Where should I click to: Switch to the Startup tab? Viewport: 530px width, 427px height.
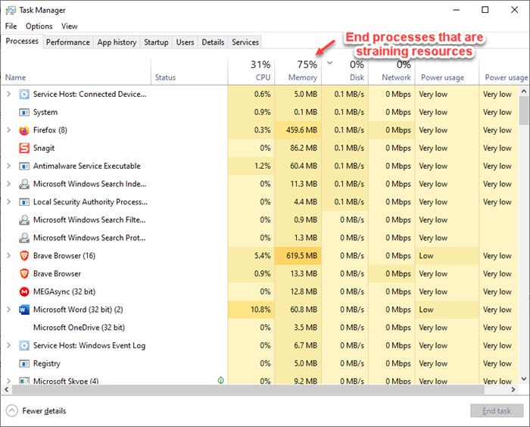click(x=156, y=42)
